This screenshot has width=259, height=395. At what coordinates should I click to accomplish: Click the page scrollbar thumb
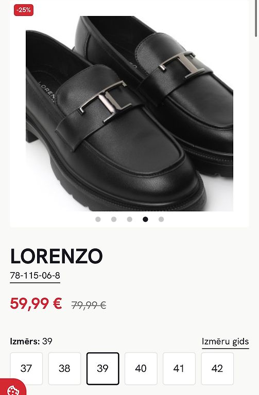pos(256,19)
